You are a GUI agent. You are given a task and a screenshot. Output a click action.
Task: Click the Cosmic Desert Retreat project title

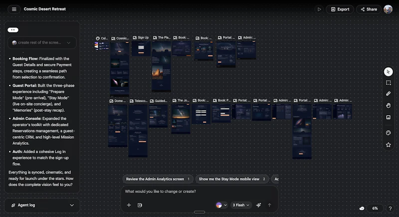(x=45, y=9)
